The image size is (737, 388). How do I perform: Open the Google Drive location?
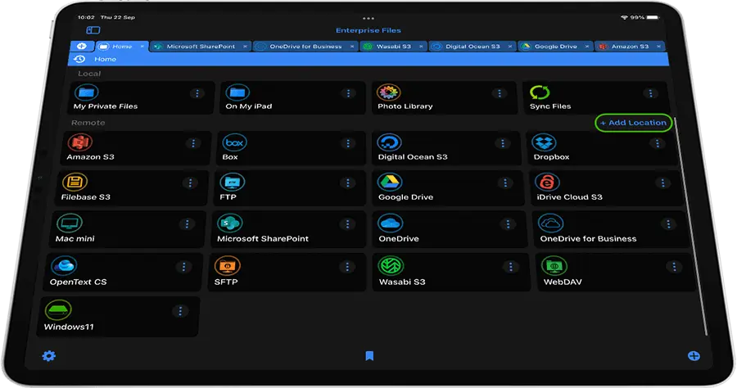click(x=390, y=183)
